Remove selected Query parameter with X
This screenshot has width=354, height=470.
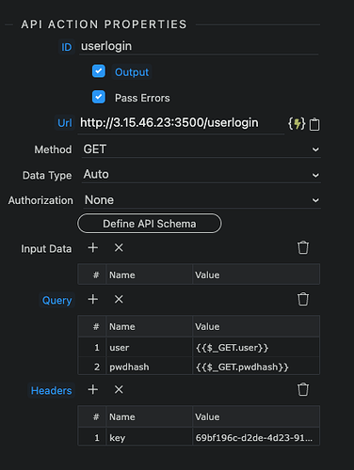[x=119, y=299]
